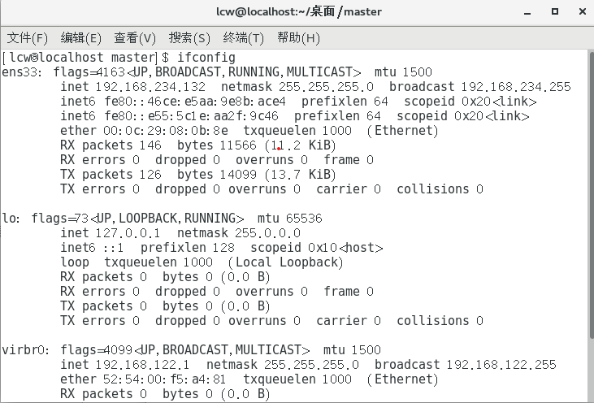Open the 查看(V) menu
594x403 pixels.
[135, 38]
